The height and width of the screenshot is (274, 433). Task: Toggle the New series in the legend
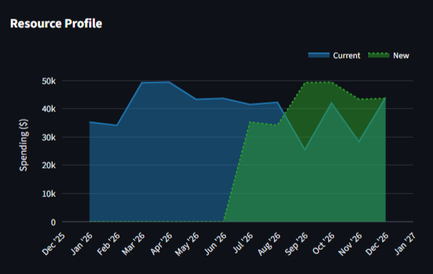(389, 56)
